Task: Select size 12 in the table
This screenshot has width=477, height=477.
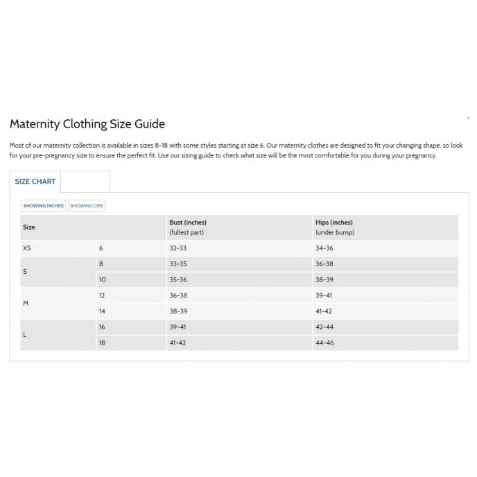Action: tap(132, 295)
